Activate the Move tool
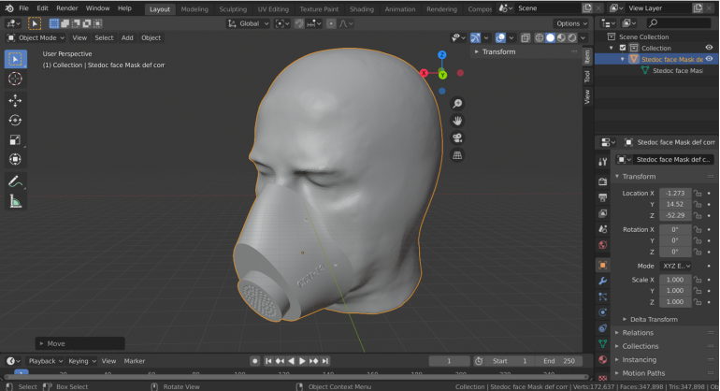Image resolution: width=720 pixels, height=391 pixels. 15,100
